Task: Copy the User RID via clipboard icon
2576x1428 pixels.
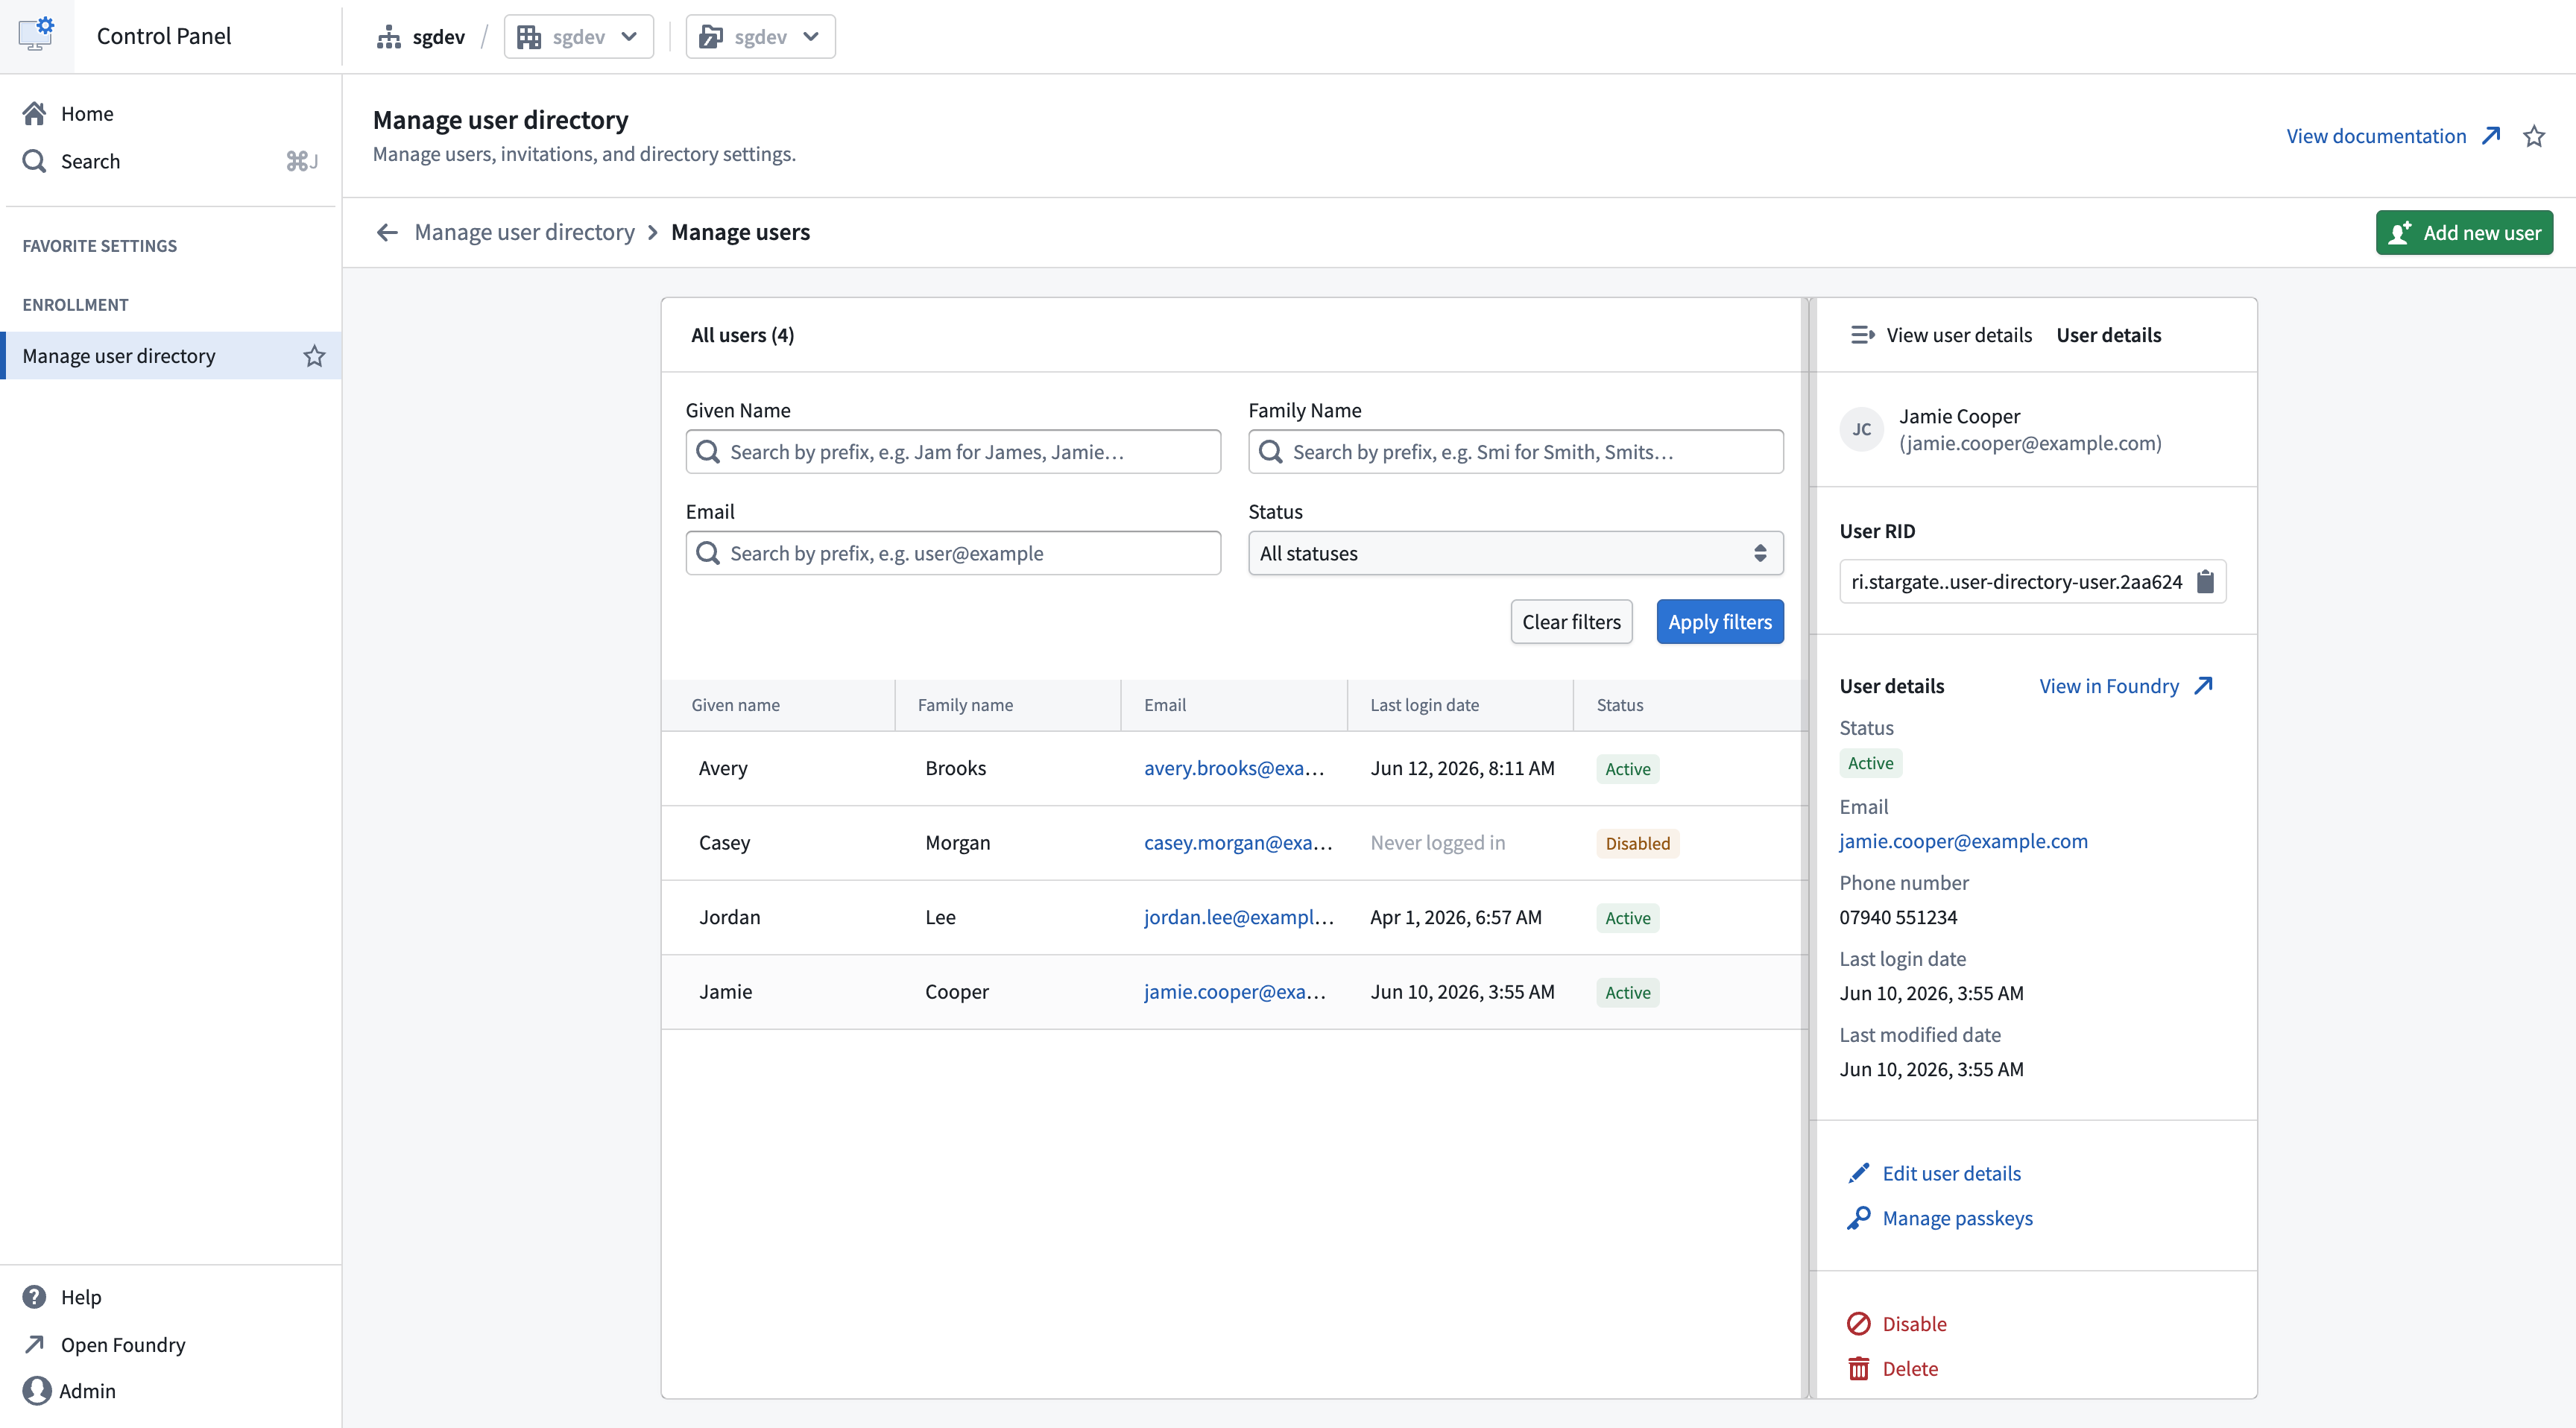Action: coord(2205,581)
